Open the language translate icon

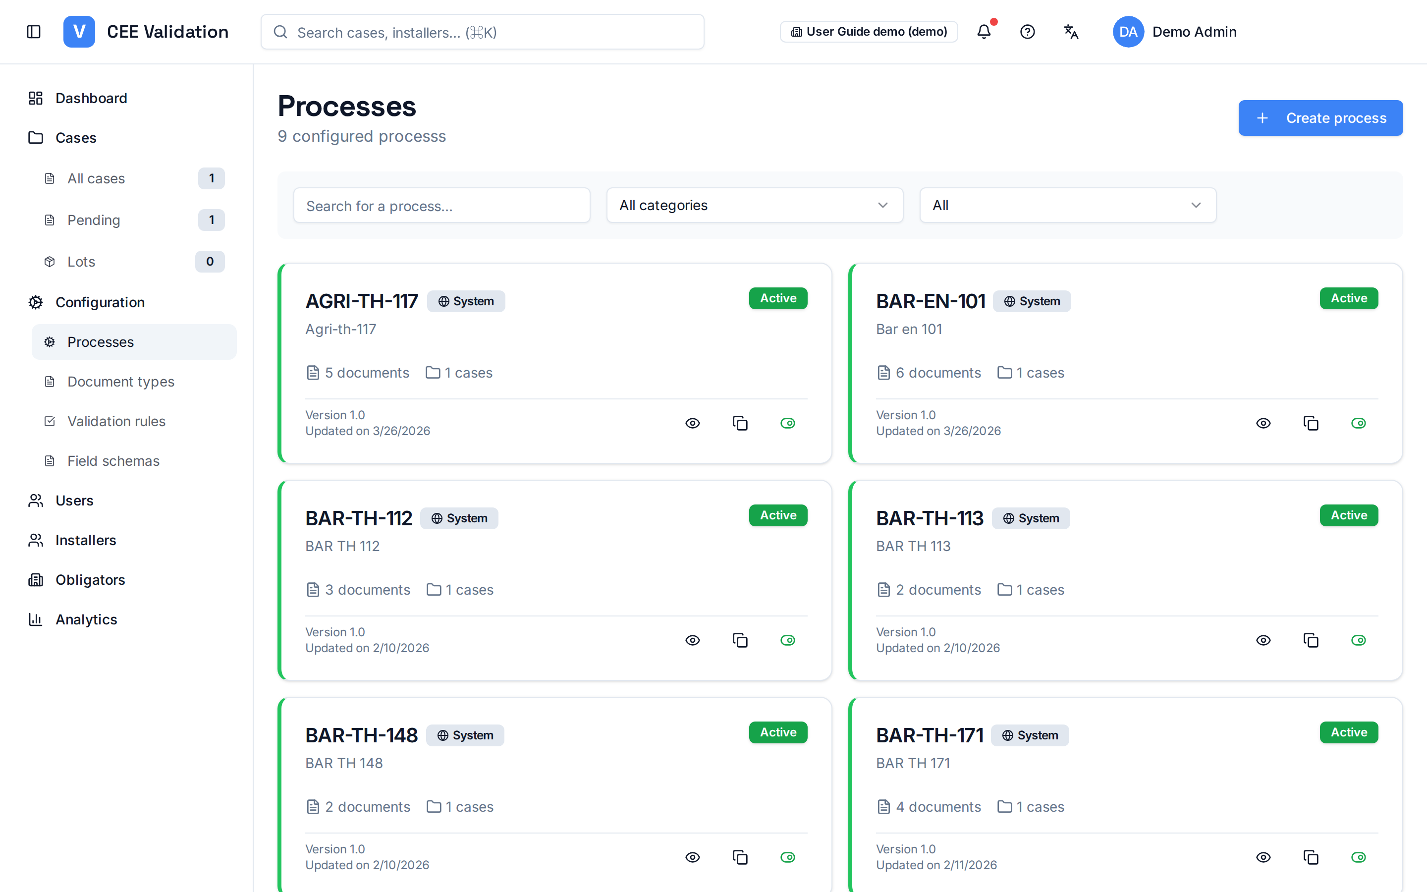(x=1071, y=32)
